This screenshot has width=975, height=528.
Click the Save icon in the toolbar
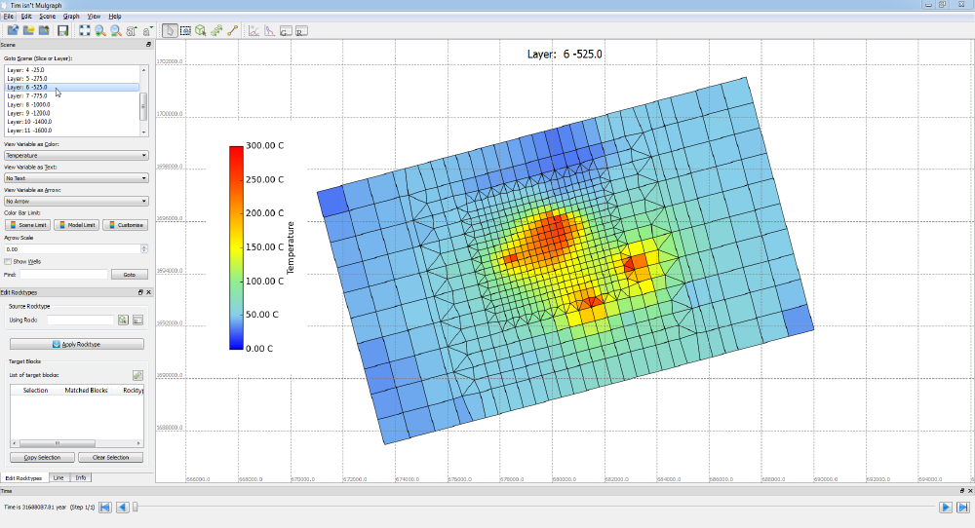click(62, 30)
